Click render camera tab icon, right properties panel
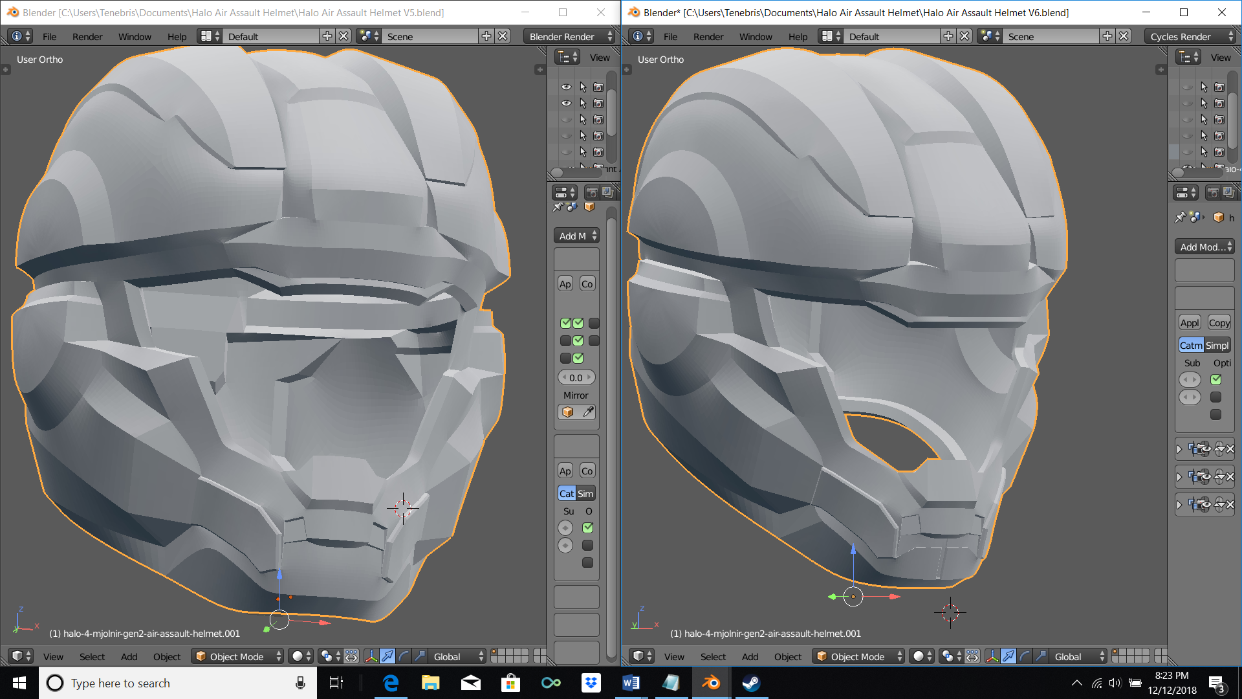This screenshot has height=699, width=1242. click(1213, 192)
